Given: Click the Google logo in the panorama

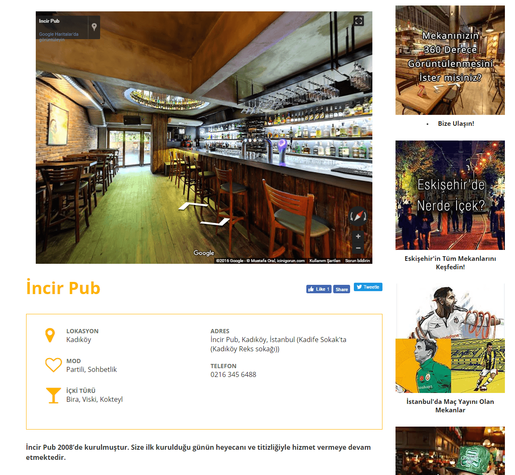Looking at the screenshot, I should [204, 253].
